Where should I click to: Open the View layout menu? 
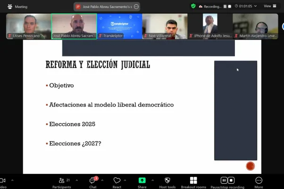click(269, 6)
